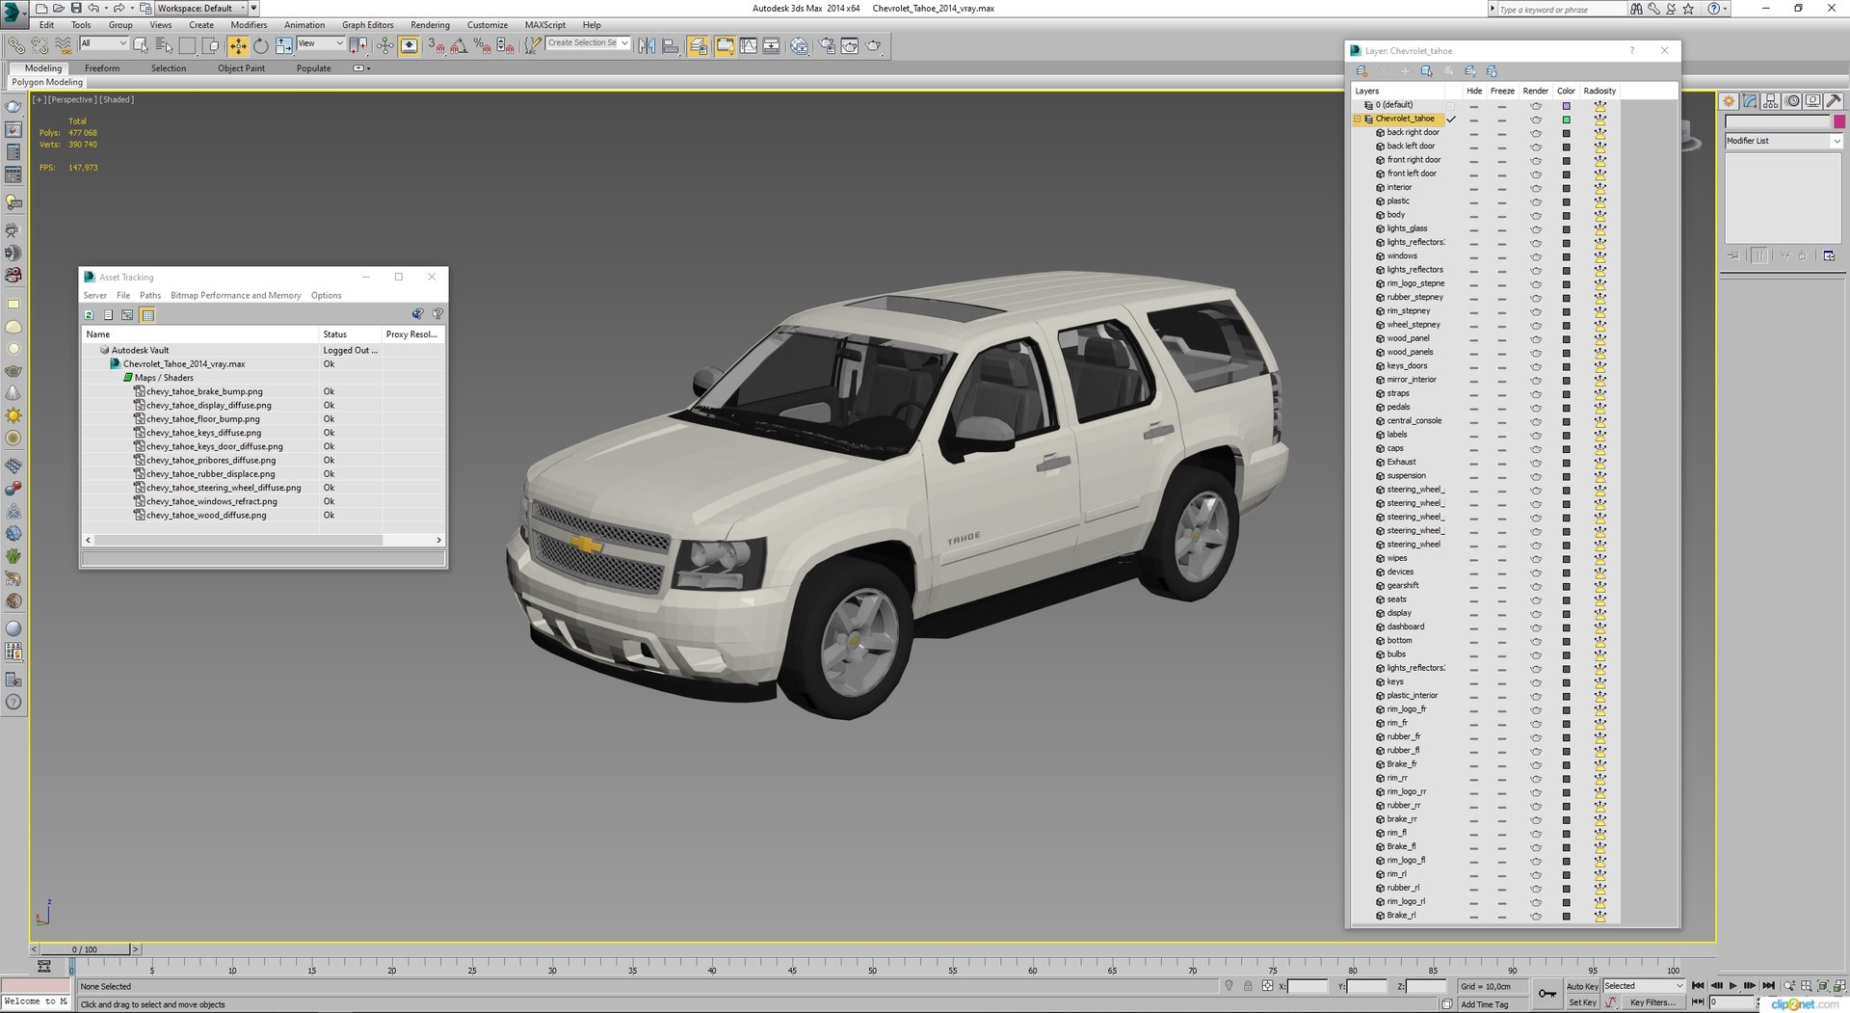
Task: Open the key mode Selected dropdown
Action: [1644, 986]
